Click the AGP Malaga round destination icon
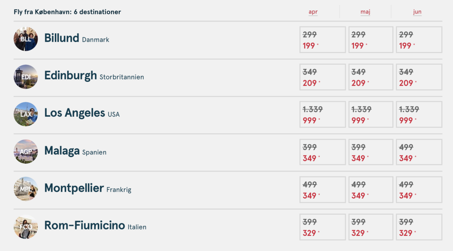Screen dimensions: 453x251 [26, 151]
